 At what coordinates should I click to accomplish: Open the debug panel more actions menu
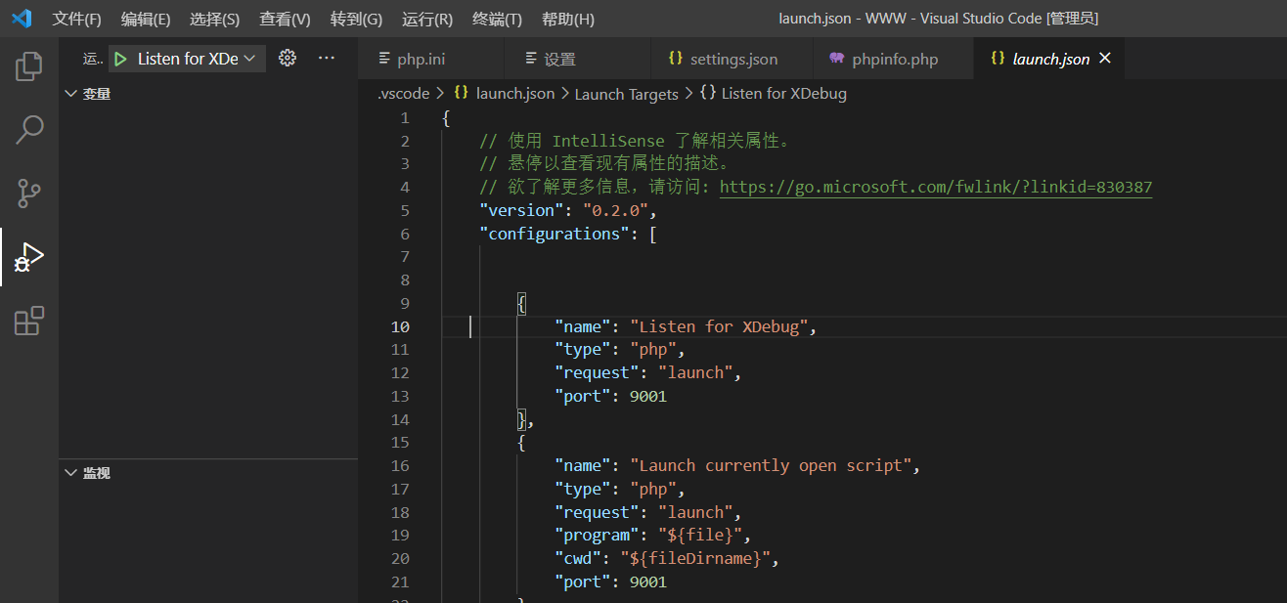click(x=327, y=59)
